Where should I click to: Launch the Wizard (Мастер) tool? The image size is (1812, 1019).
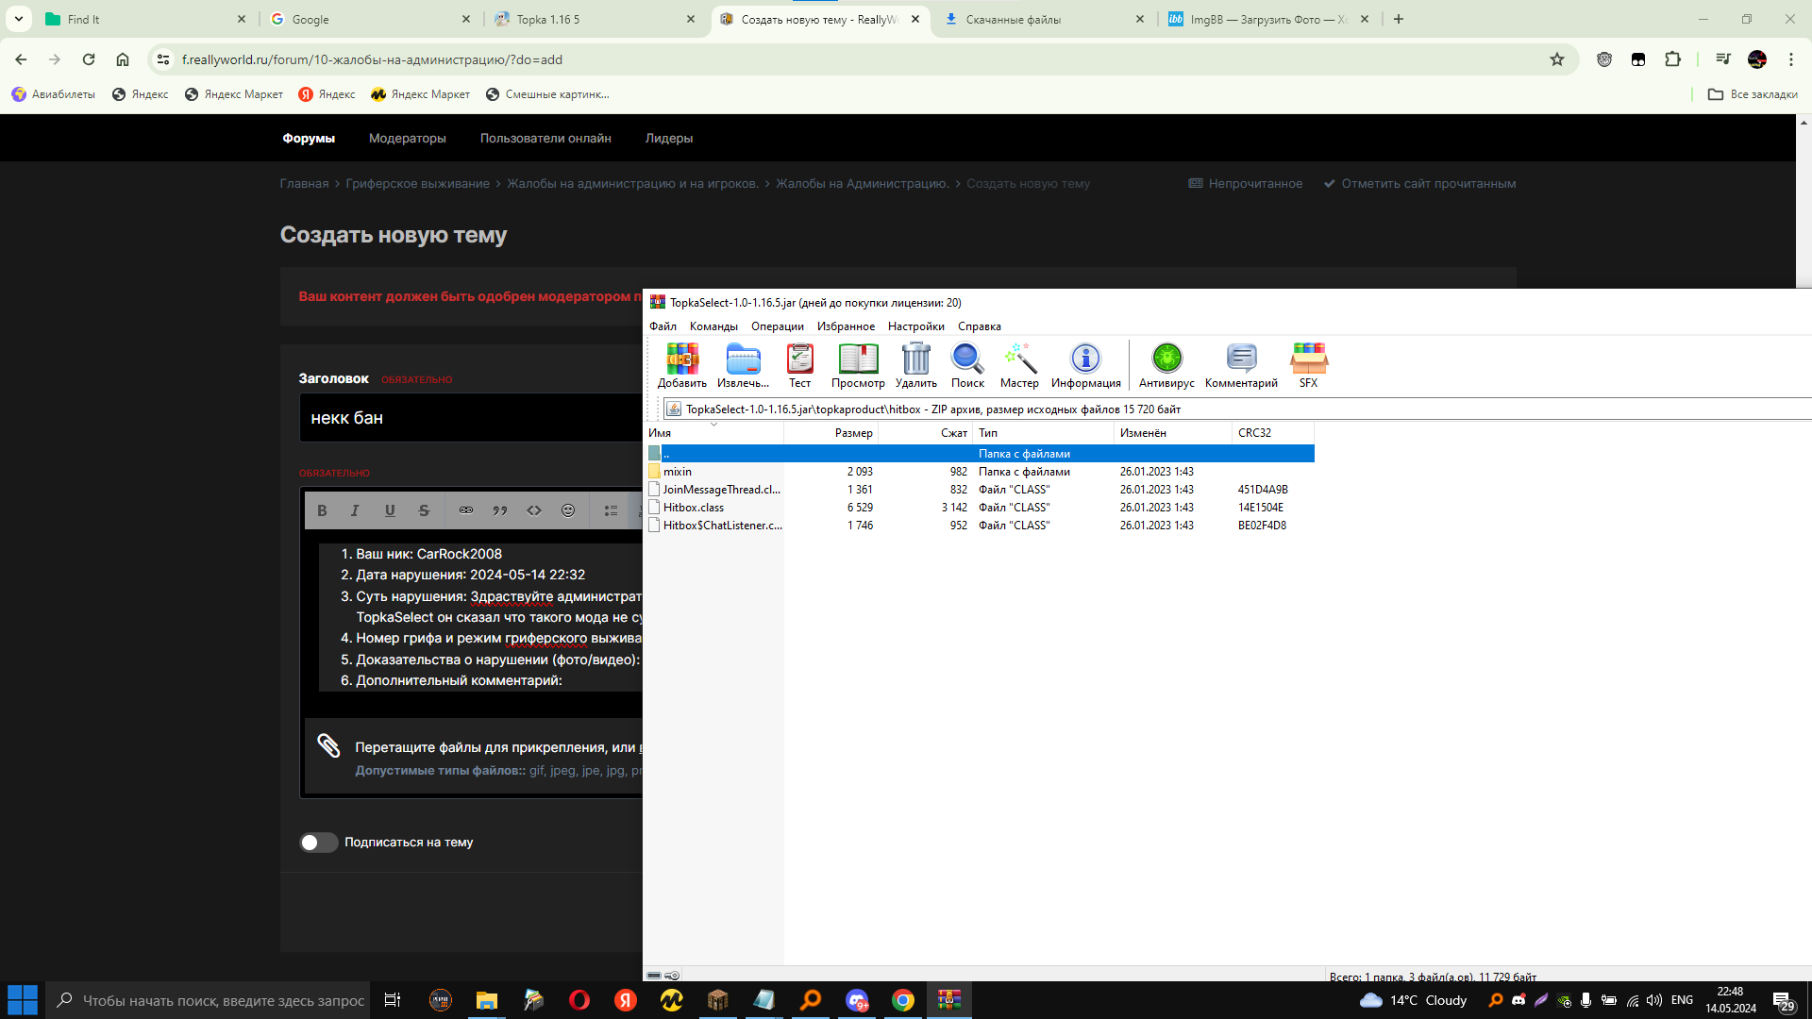1019,365
